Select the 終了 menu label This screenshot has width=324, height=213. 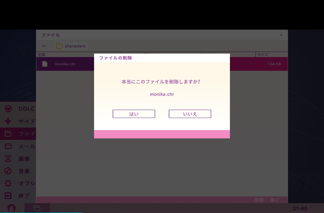(24, 196)
